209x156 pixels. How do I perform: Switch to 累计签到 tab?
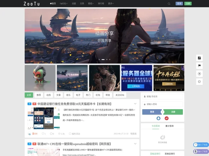pyautogui.click(x=170, y=126)
